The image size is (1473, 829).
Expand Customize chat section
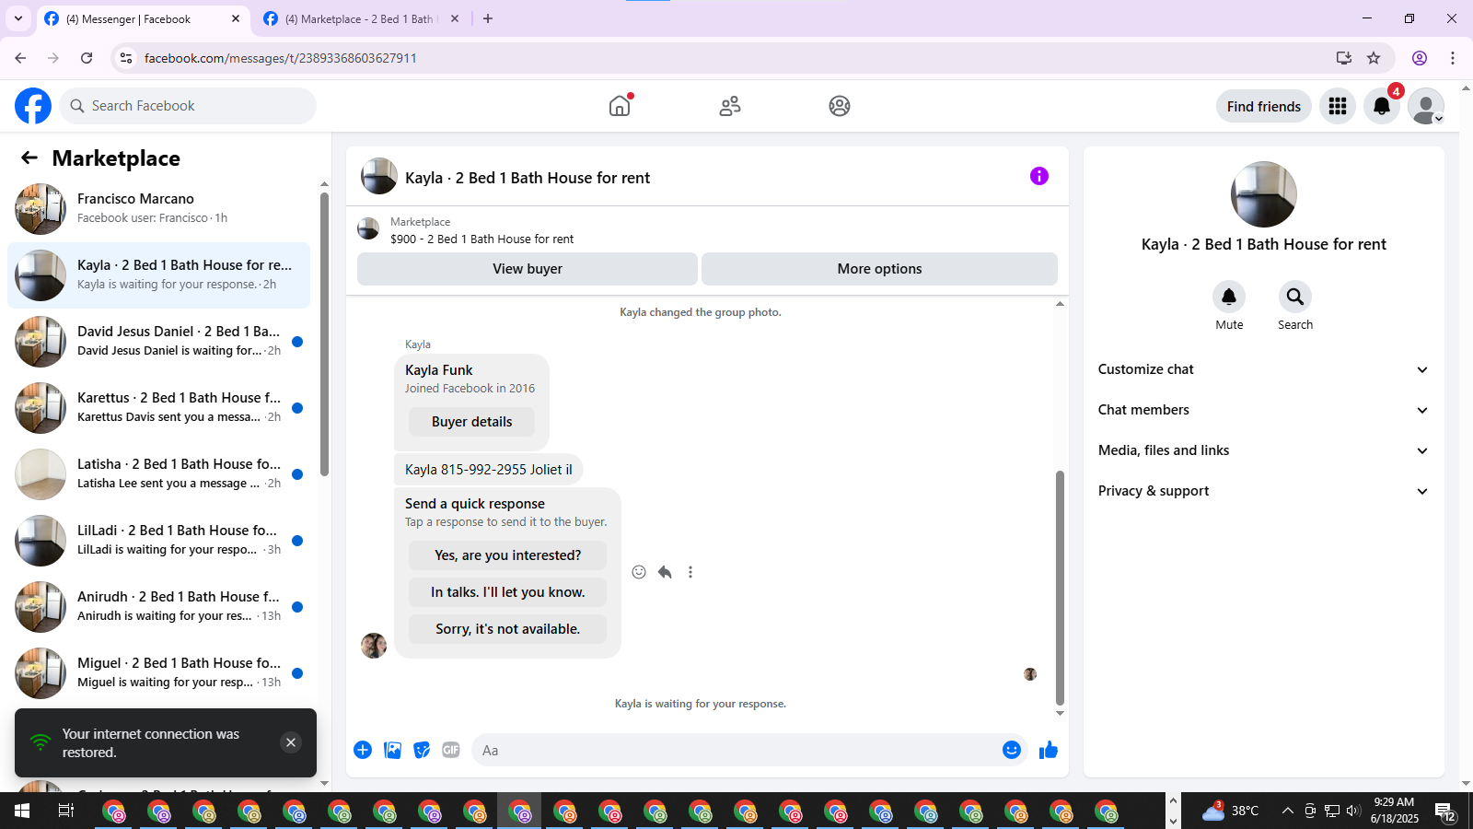1264,369
